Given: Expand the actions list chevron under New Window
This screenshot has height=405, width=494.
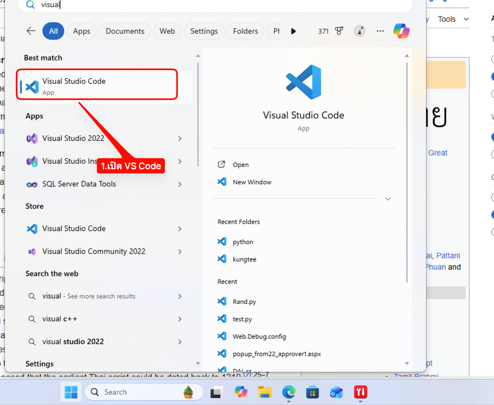Looking at the screenshot, I should tap(388, 199).
